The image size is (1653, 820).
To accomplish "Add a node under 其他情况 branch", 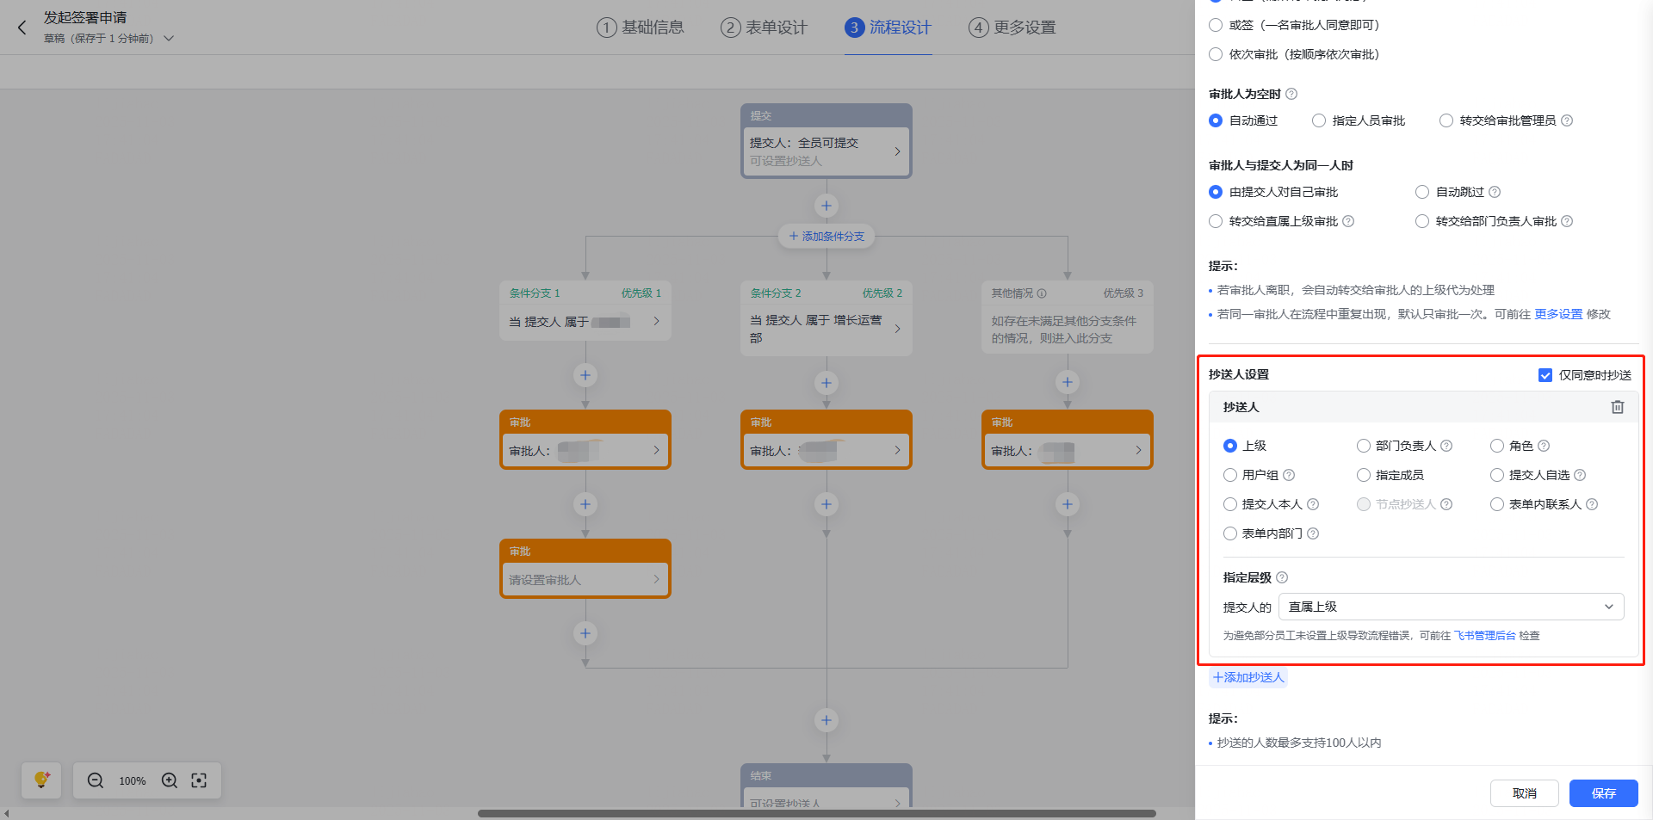I will (1068, 382).
